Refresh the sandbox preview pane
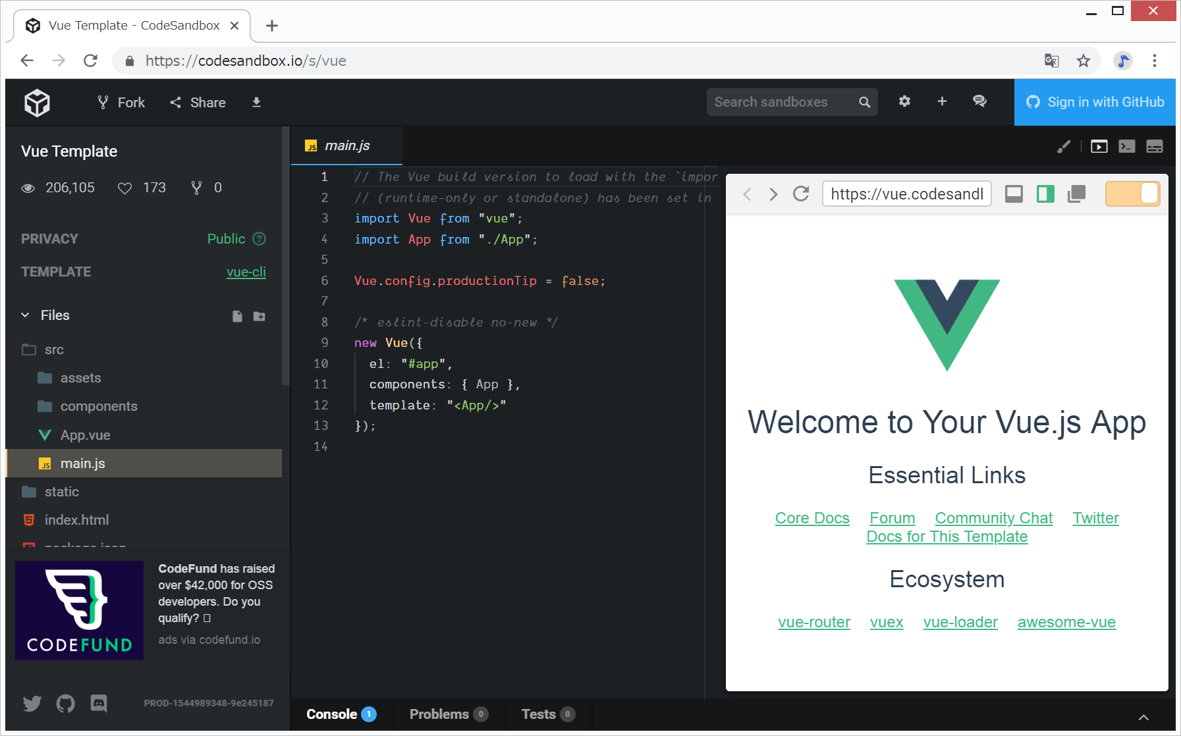Image resolution: width=1181 pixels, height=736 pixels. pos(801,194)
